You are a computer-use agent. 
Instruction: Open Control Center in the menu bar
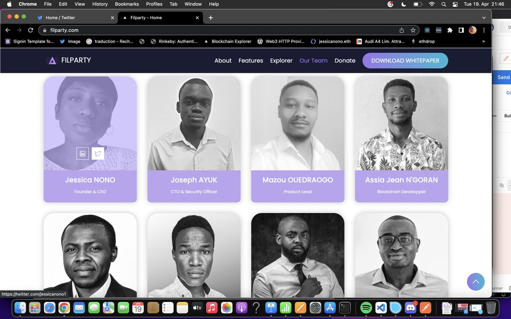point(455,4)
